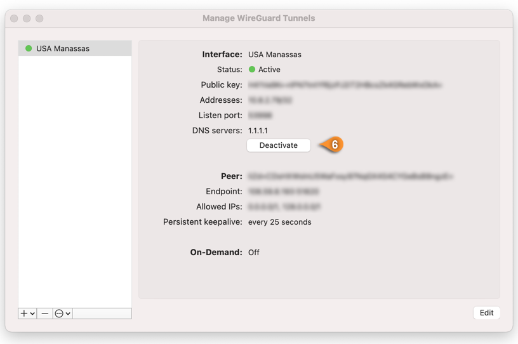This screenshot has width=518, height=344.
Task: Click the 'Manage WireGuard Tunnels' window title
Action: tap(258, 18)
